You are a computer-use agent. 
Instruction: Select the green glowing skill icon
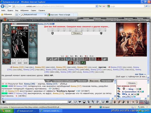83,63
